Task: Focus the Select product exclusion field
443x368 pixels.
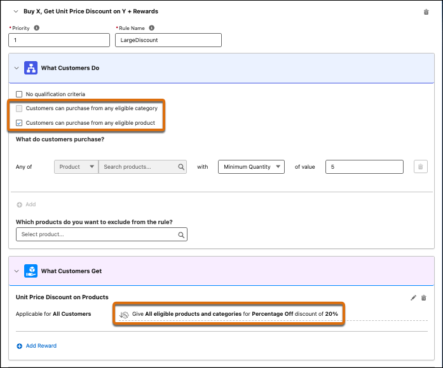Action: pos(102,234)
